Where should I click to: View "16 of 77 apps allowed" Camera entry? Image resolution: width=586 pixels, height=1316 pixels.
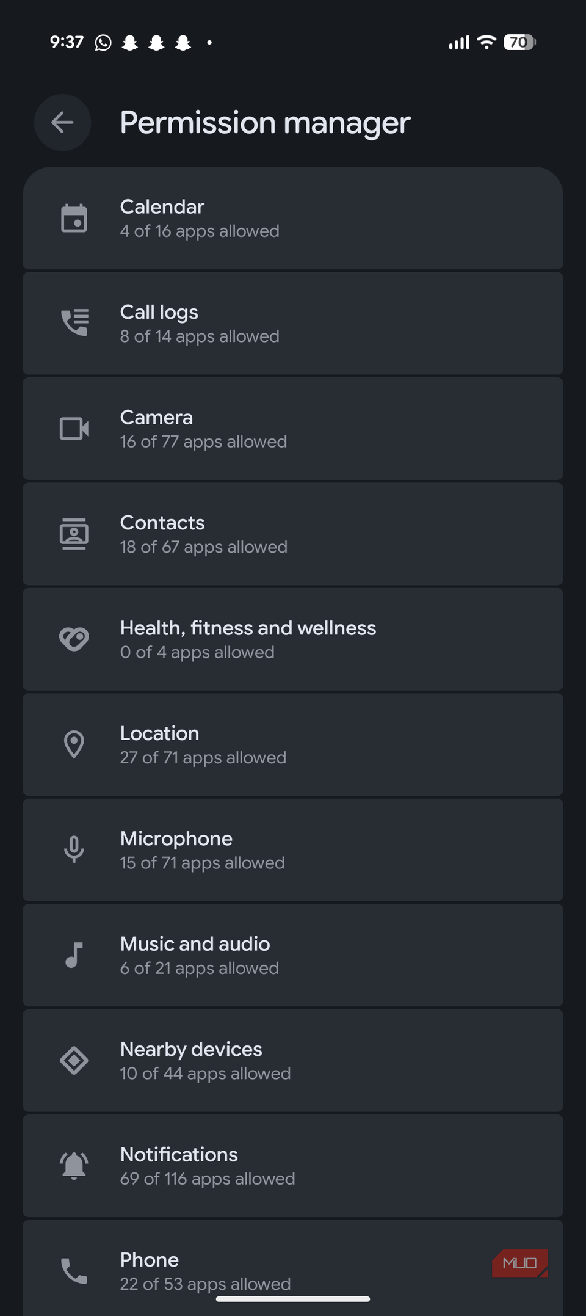tap(203, 442)
